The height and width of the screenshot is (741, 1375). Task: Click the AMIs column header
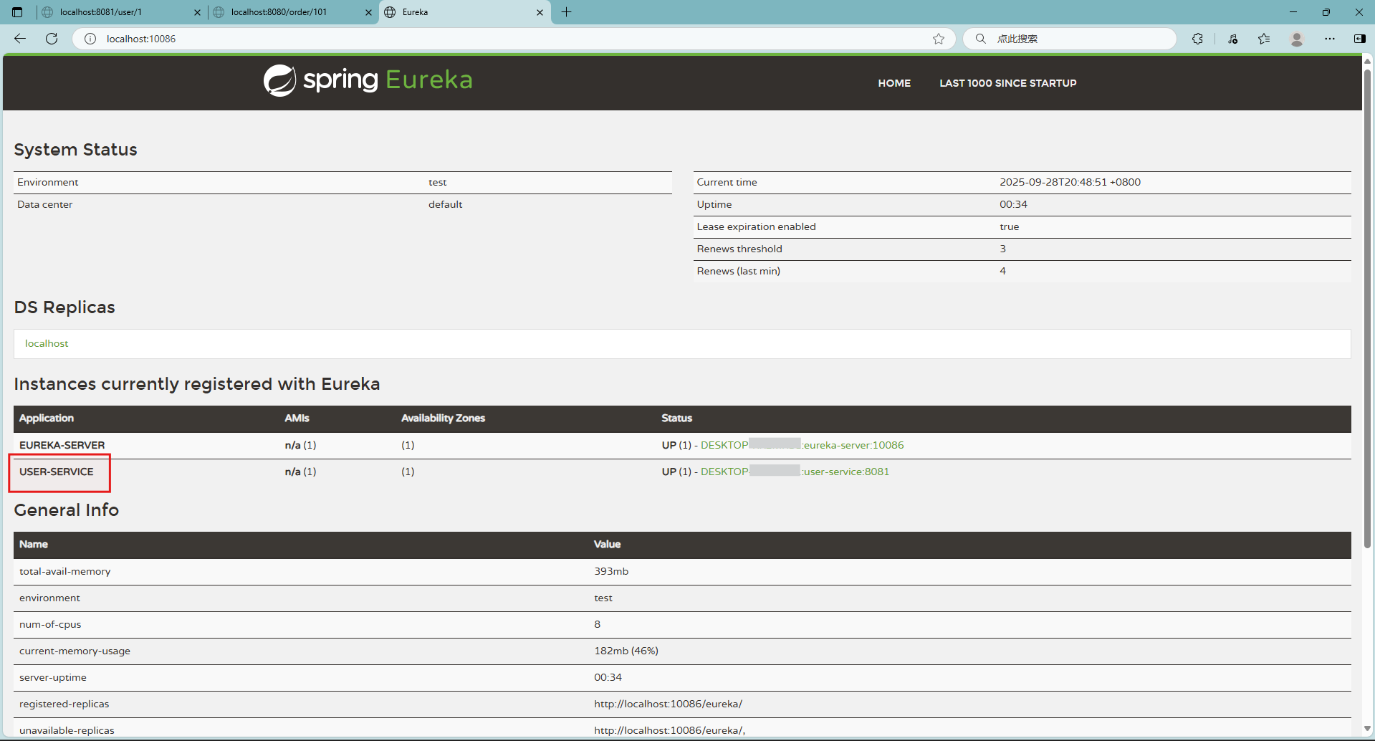point(297,418)
